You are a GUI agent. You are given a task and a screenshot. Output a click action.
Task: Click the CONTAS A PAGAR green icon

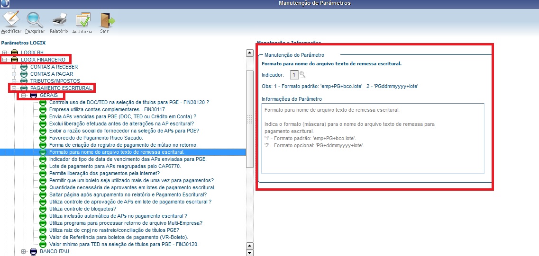click(x=24, y=74)
